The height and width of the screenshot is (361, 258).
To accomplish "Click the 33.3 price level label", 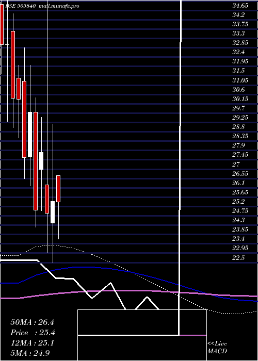I will [238, 34].
